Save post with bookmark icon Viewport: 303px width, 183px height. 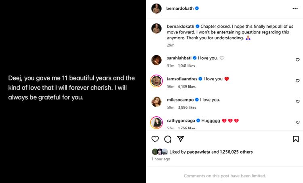295,139
